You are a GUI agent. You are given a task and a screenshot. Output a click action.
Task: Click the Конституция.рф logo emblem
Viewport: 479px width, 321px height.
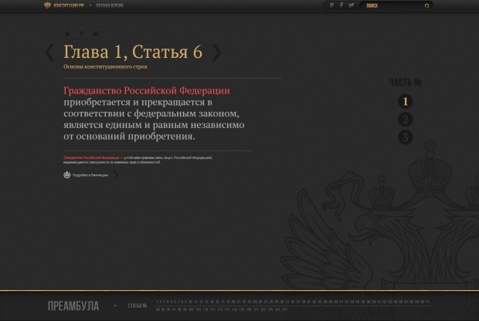coord(47,5)
